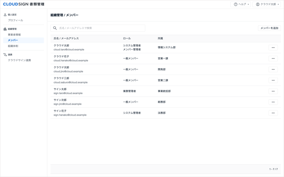
Task: Click the 総務部 department cell
Action: click(x=161, y=102)
